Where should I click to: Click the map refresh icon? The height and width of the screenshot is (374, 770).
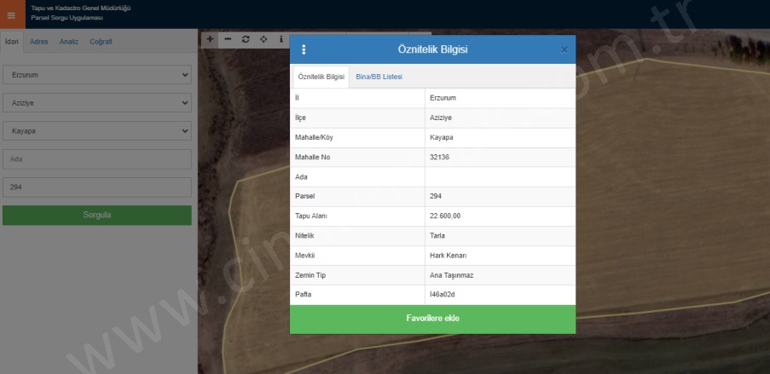tap(246, 39)
